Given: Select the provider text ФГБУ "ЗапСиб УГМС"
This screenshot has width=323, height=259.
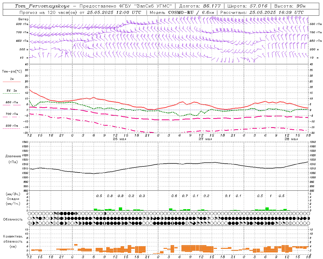Looking at the screenshot, I should pyautogui.click(x=145, y=6).
